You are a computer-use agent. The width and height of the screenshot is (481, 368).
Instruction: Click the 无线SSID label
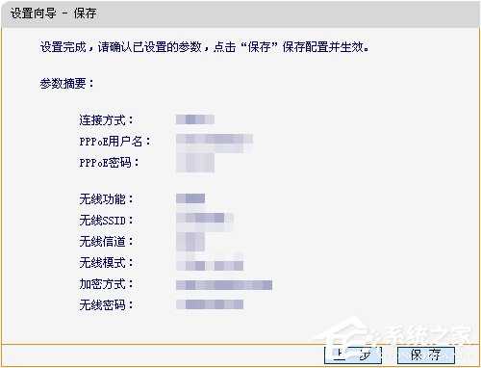pyautogui.click(x=106, y=221)
